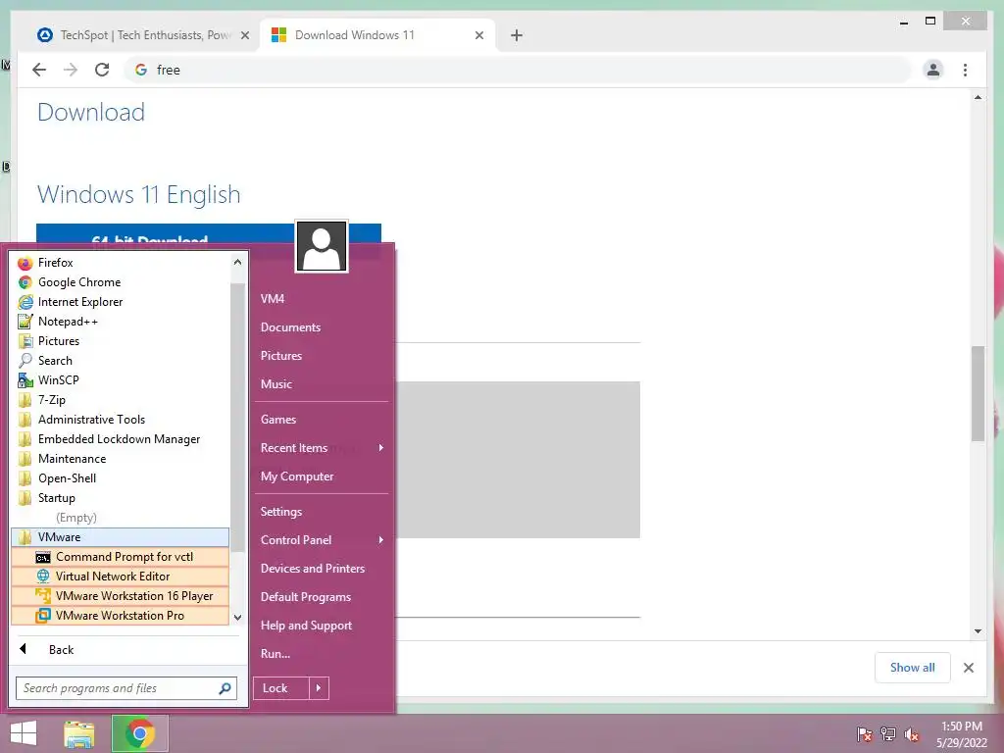Click the muted volume tray icon
This screenshot has width=1004, height=753.
click(912, 734)
